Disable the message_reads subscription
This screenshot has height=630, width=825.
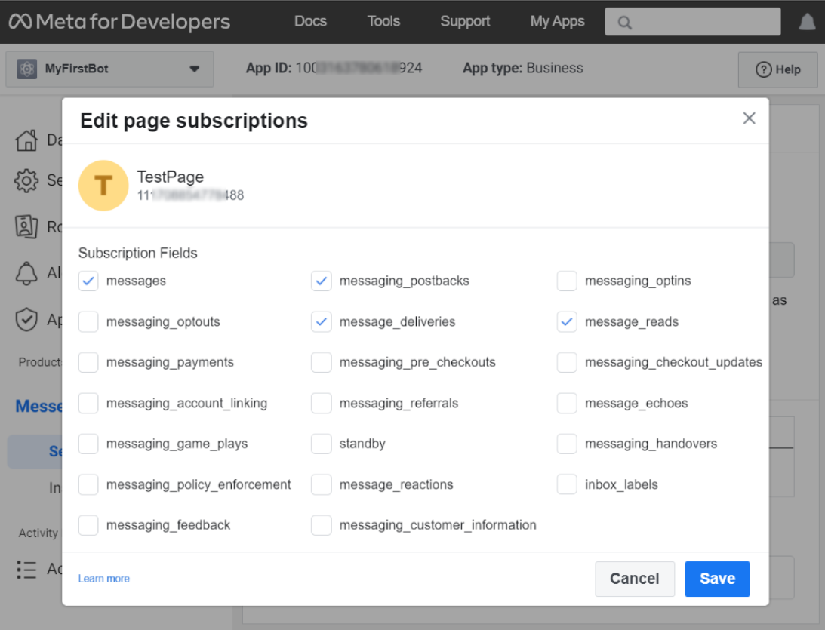(567, 322)
